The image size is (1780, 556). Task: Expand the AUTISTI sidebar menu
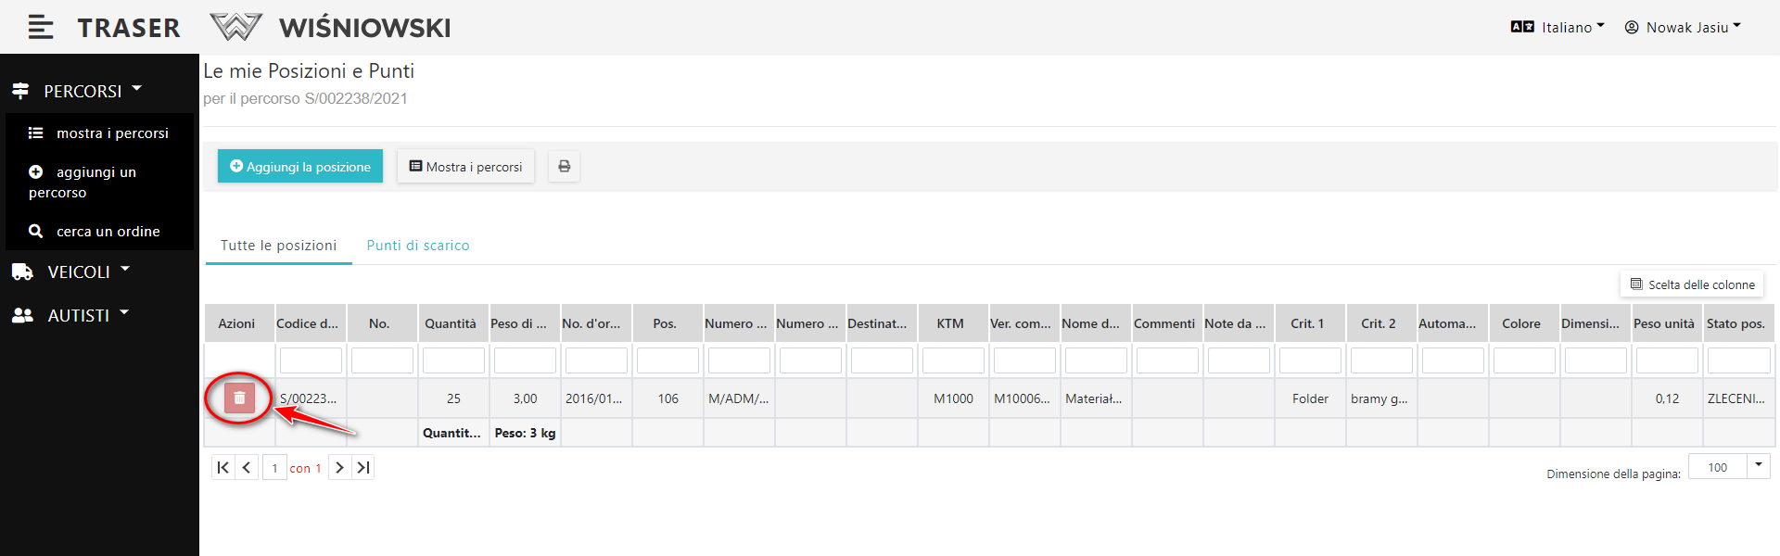tap(78, 316)
